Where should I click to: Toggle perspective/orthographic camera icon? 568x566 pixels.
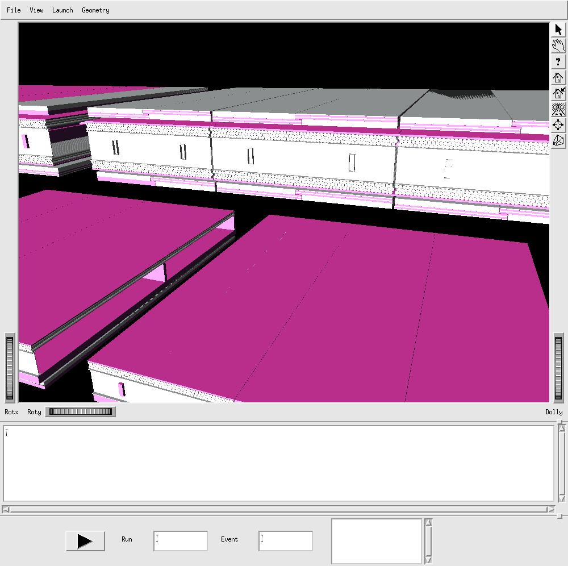tap(558, 140)
